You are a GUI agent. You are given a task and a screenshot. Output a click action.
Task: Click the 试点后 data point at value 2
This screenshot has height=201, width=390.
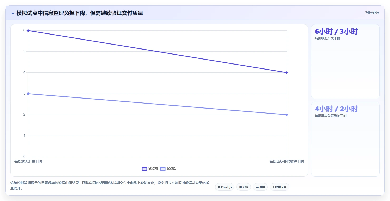(x=287, y=115)
